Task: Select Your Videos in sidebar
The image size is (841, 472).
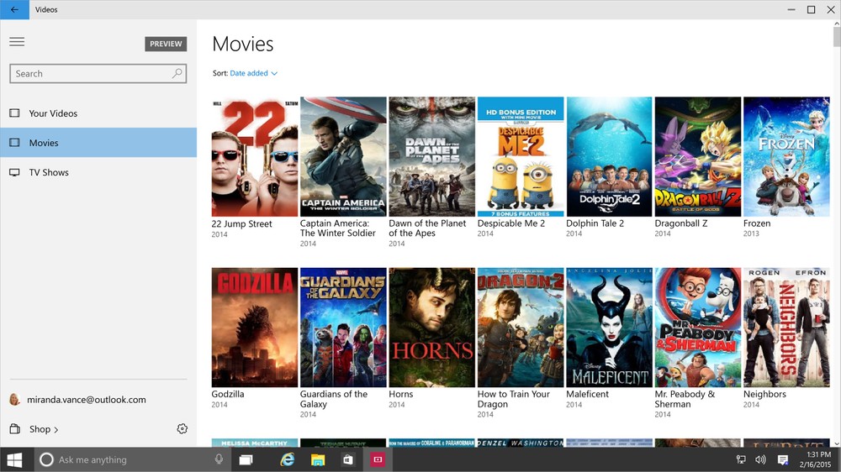Action: point(98,113)
